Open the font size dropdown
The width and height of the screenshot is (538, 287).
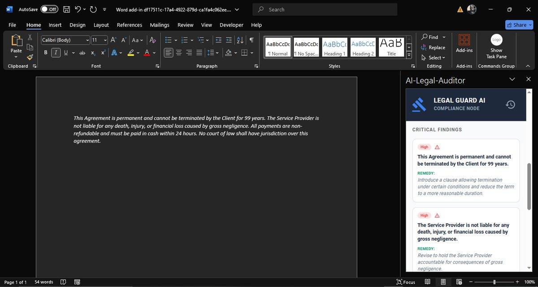(x=105, y=40)
